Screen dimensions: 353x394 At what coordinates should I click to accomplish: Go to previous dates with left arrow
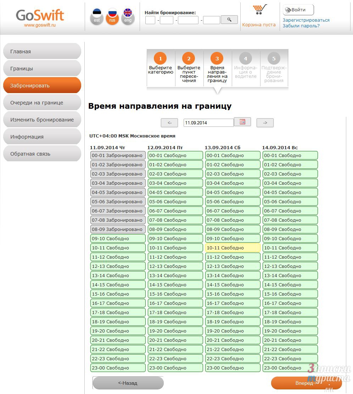169,123
